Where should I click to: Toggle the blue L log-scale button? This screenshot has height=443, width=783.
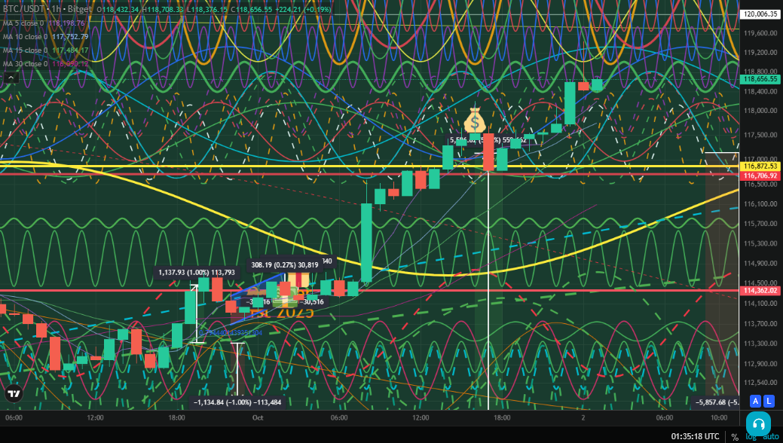(x=769, y=401)
